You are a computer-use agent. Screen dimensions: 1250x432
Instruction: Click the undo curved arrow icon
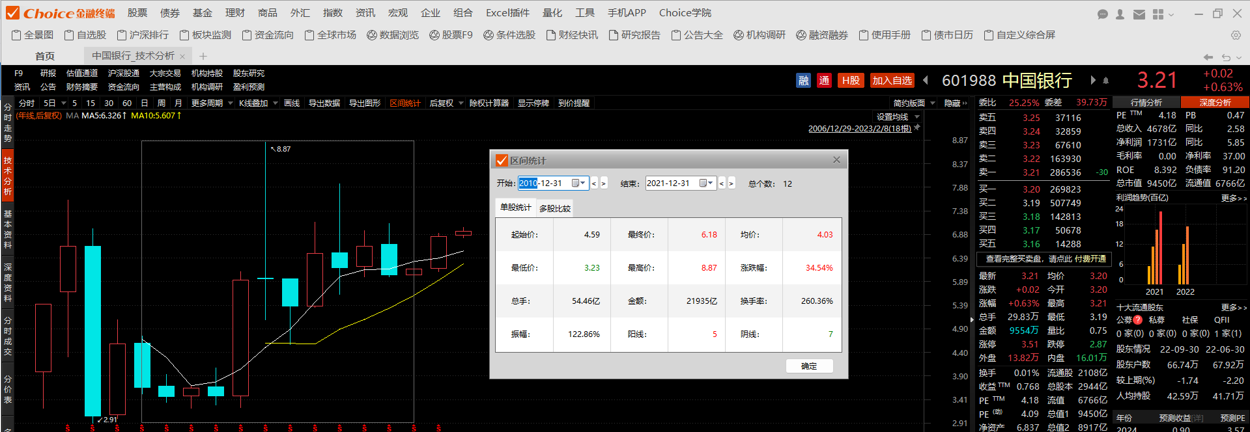[1227, 57]
